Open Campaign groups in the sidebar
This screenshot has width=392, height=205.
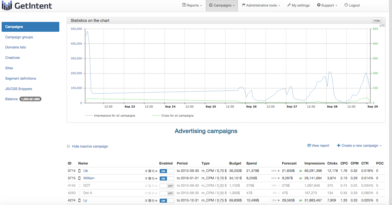pos(19,37)
